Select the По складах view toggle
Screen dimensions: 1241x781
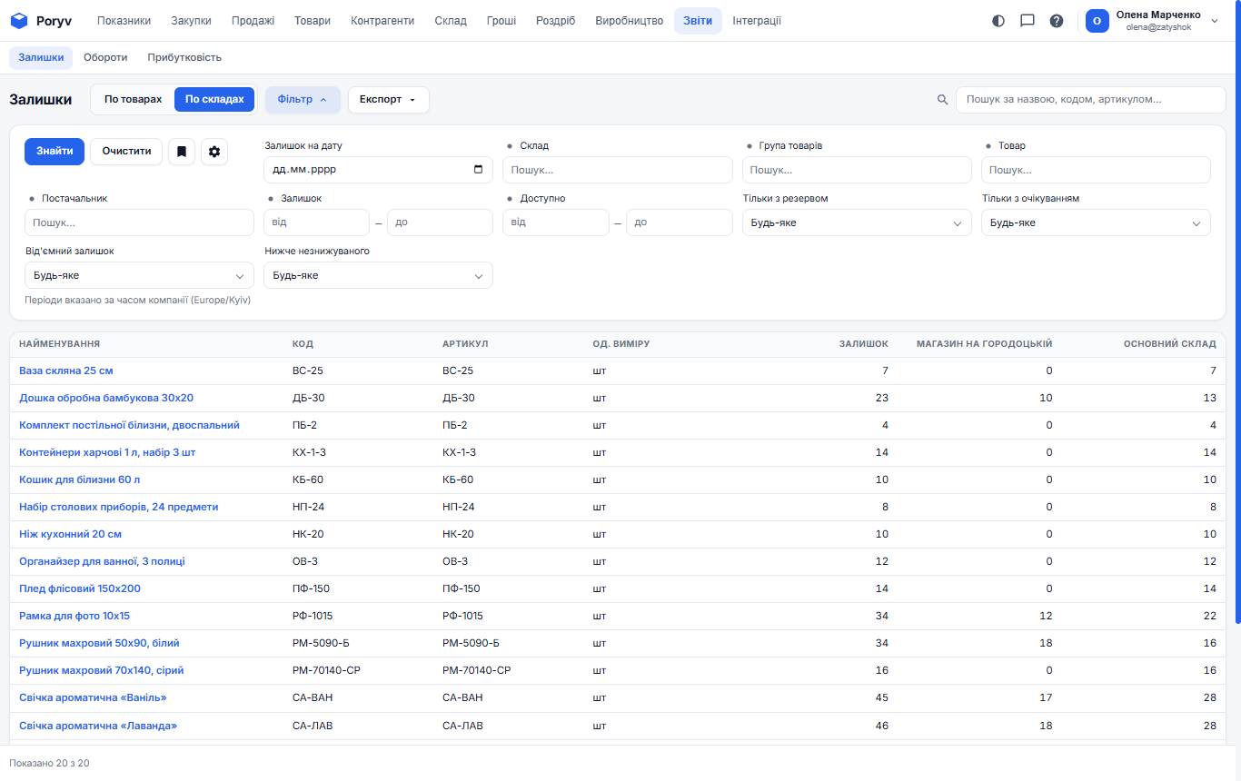pyautogui.click(x=214, y=100)
